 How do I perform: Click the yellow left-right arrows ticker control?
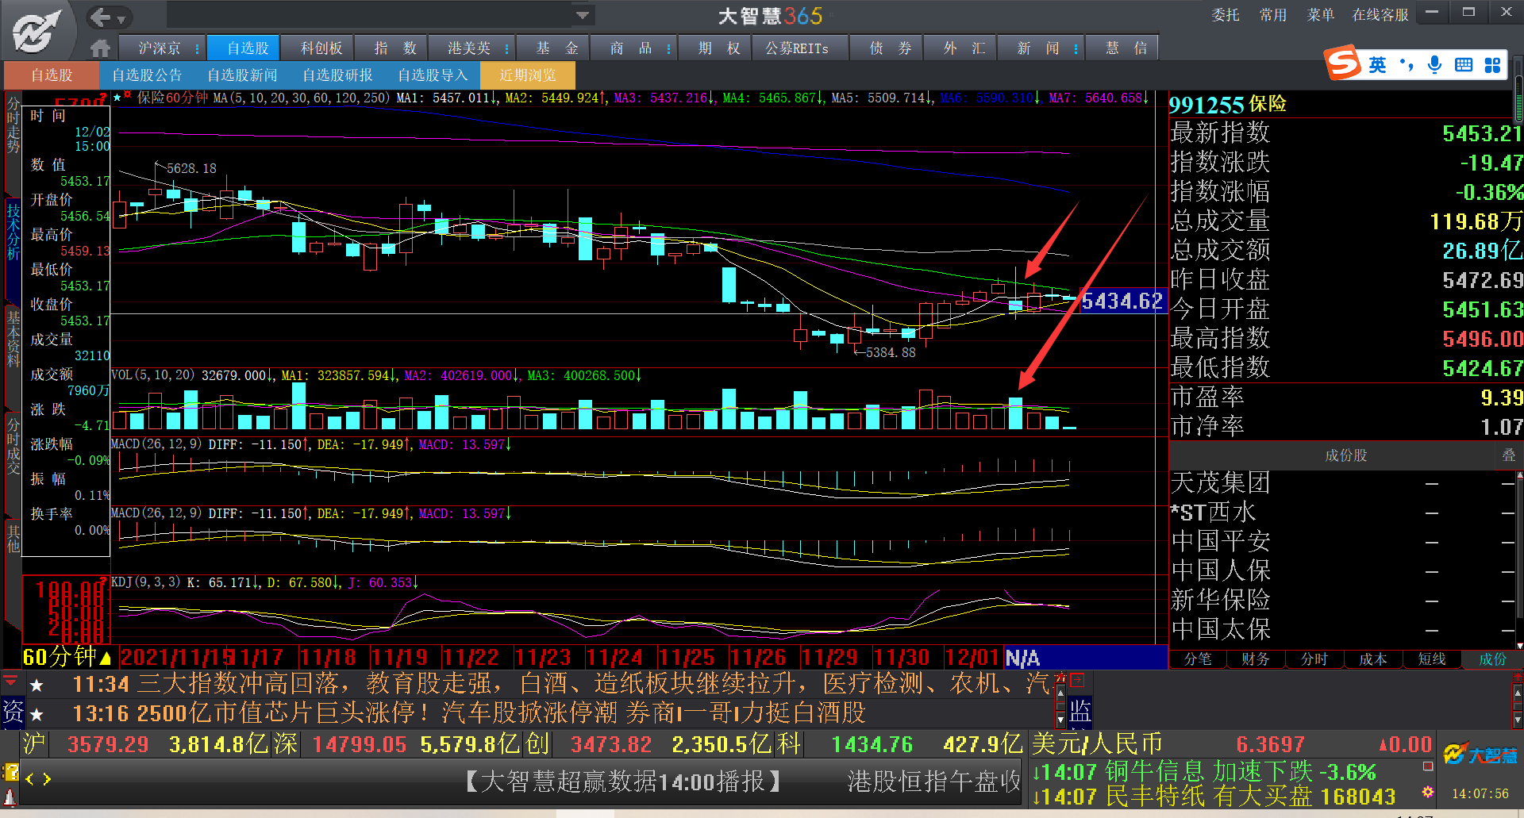pyautogui.click(x=38, y=779)
